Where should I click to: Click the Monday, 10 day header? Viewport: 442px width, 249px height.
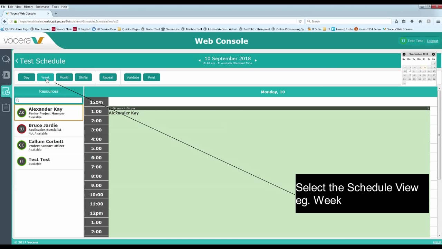point(273,92)
